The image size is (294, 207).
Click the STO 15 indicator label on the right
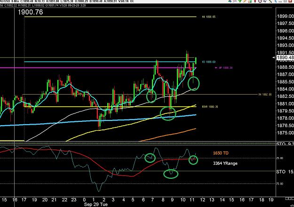[285, 172]
